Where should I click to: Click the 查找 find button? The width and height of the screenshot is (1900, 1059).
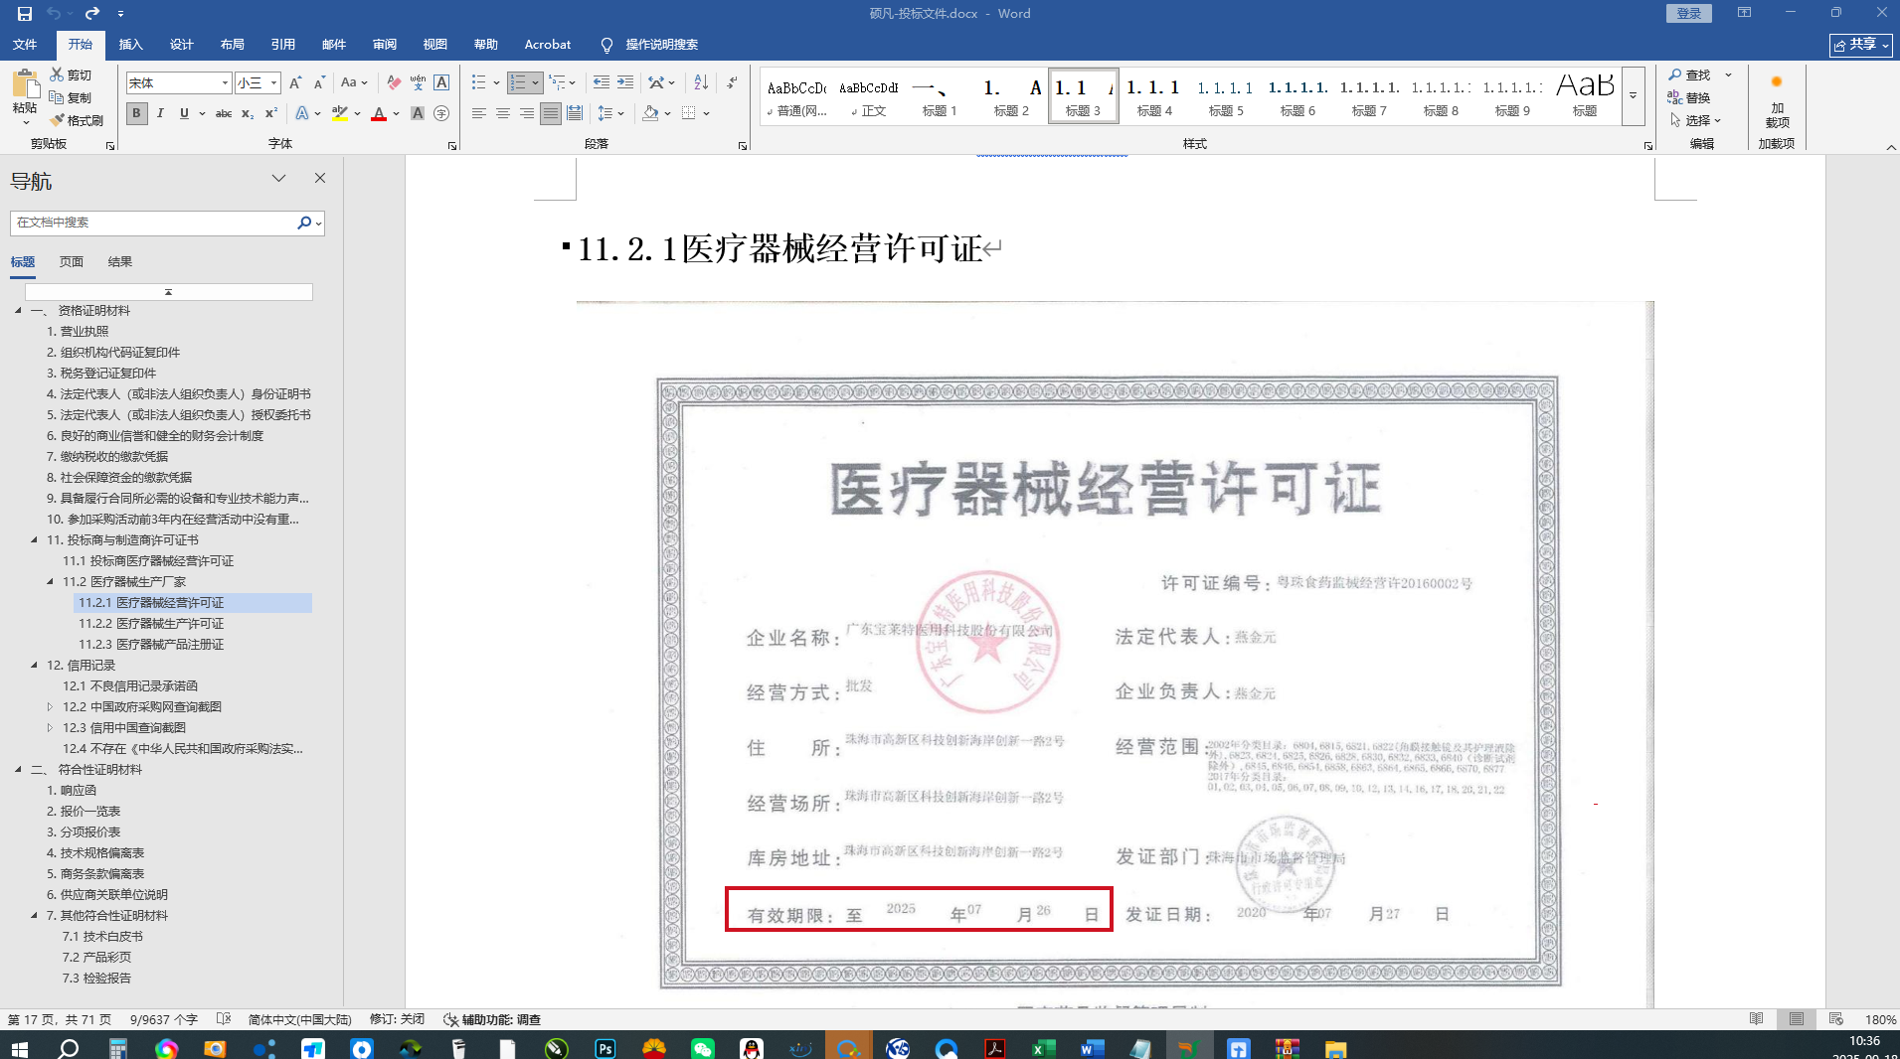tap(1690, 75)
